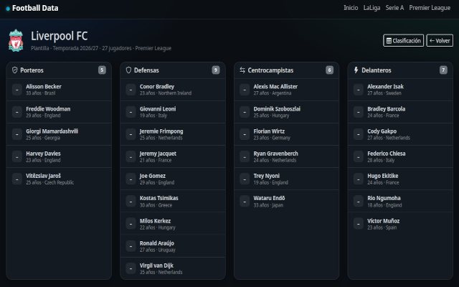Viewport: 459px width, 287px height.
Task: Click '25 años · Hungary' under Dominik Szoboszlai
Action: coord(271,116)
